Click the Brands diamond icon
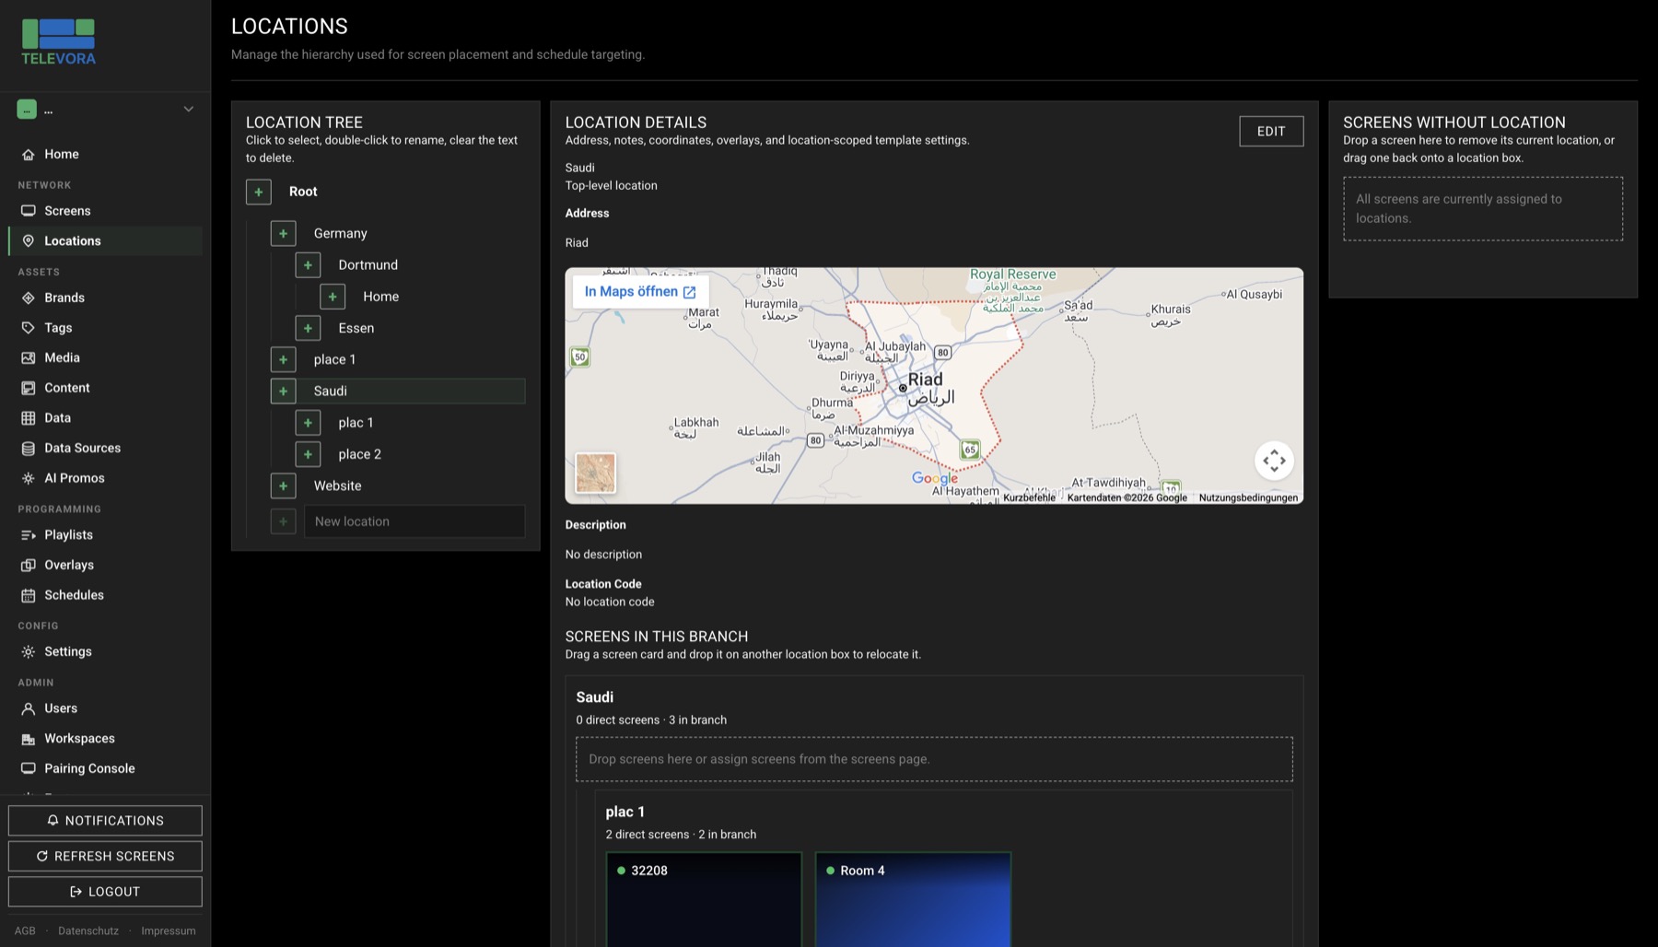 coord(29,298)
